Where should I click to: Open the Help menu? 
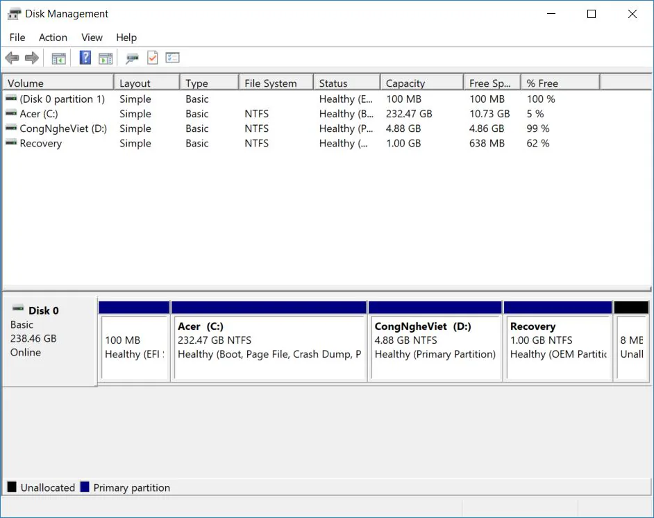[x=126, y=37]
